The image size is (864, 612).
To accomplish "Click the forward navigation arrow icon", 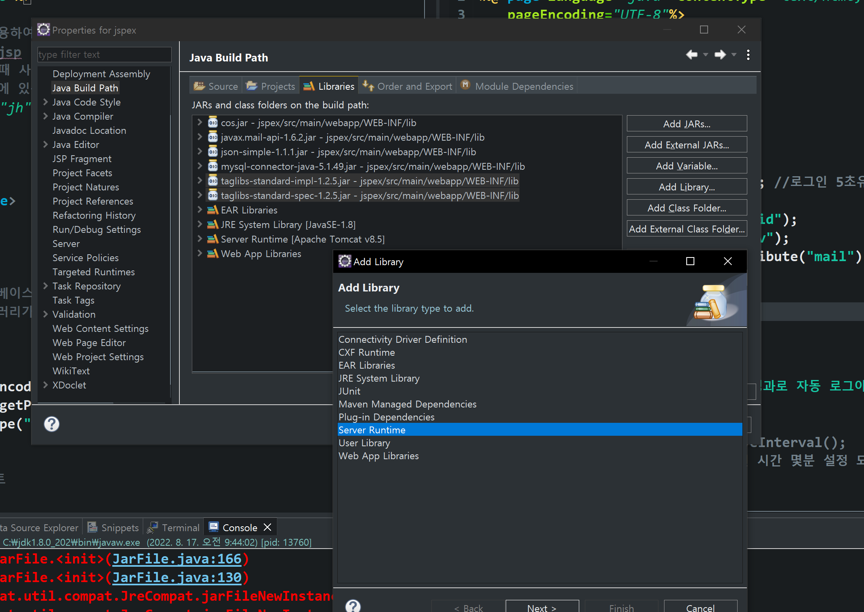I will point(720,55).
